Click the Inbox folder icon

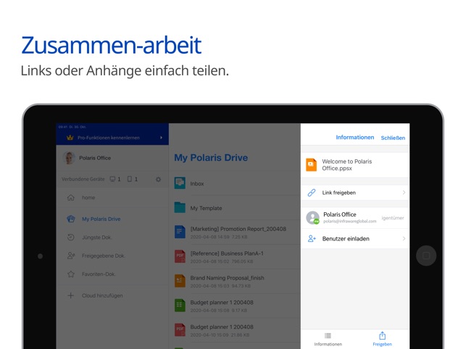(180, 183)
